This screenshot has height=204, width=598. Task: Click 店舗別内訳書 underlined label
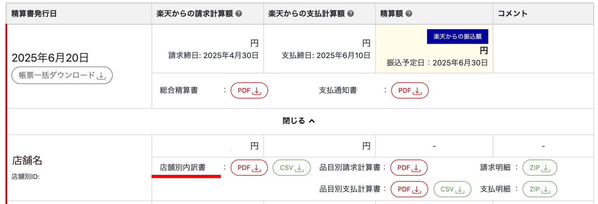(x=183, y=168)
